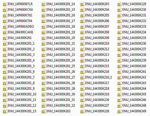
Task: Click the ENU_144300K201_32 file icon
Action: (x=44, y=106)
